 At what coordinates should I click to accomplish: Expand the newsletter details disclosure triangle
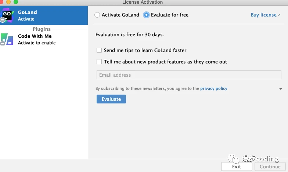point(281,89)
